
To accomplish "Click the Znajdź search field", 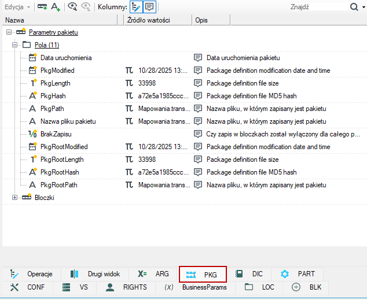I will click(318, 7).
